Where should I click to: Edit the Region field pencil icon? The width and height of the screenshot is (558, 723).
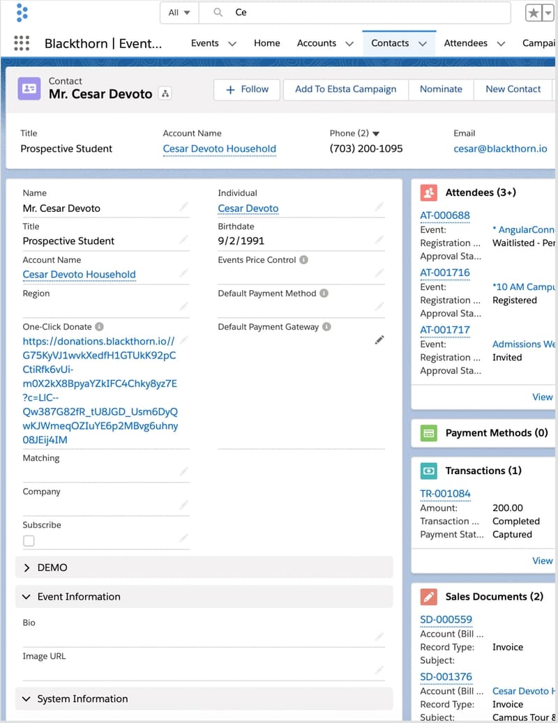point(184,306)
